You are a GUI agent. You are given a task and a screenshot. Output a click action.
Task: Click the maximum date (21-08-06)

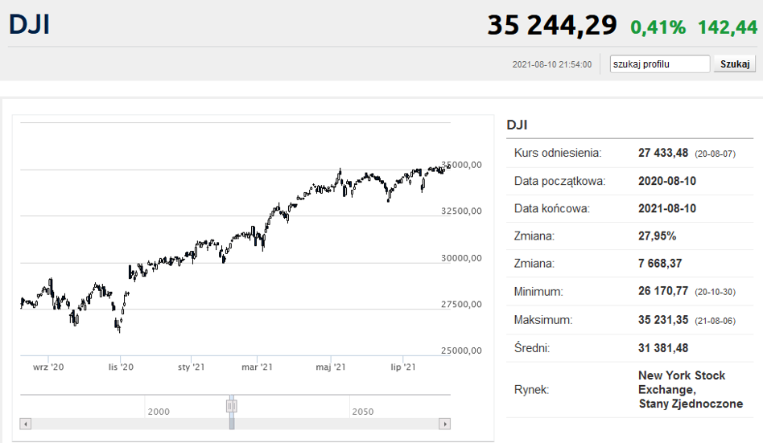pyautogui.click(x=715, y=321)
